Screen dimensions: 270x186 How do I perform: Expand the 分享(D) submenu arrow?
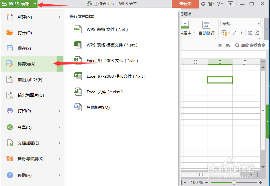[x=60, y=127]
